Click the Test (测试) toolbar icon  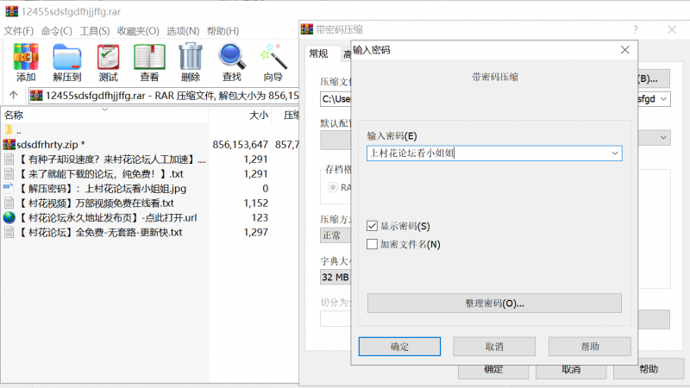[x=109, y=57]
